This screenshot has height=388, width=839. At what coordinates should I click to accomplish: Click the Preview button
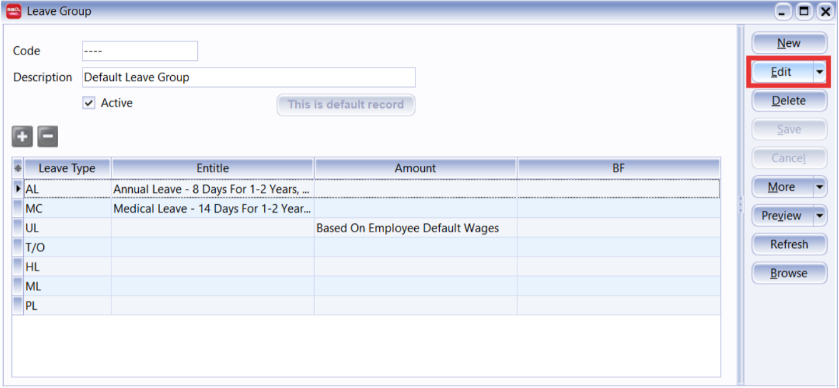click(x=782, y=216)
